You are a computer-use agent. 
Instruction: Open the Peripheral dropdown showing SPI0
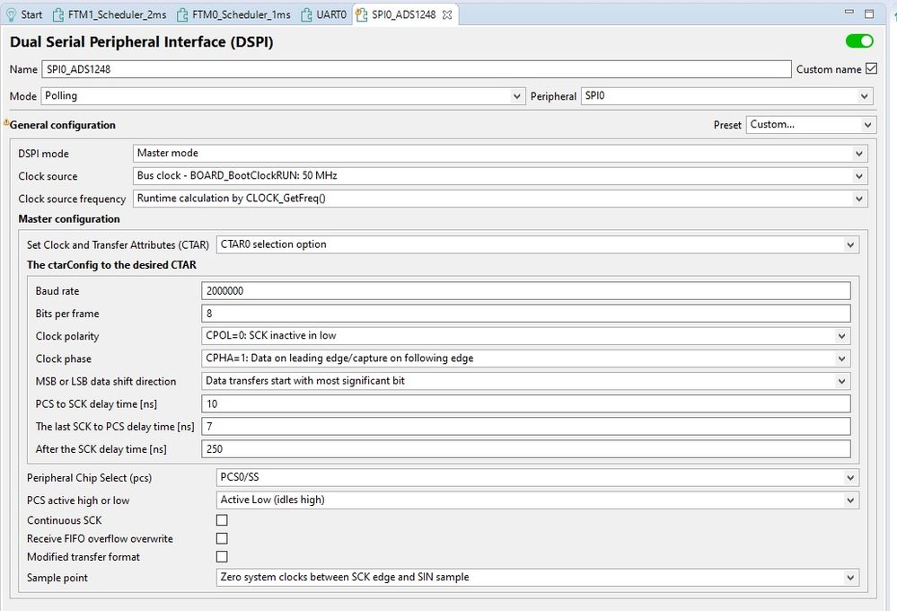(727, 95)
